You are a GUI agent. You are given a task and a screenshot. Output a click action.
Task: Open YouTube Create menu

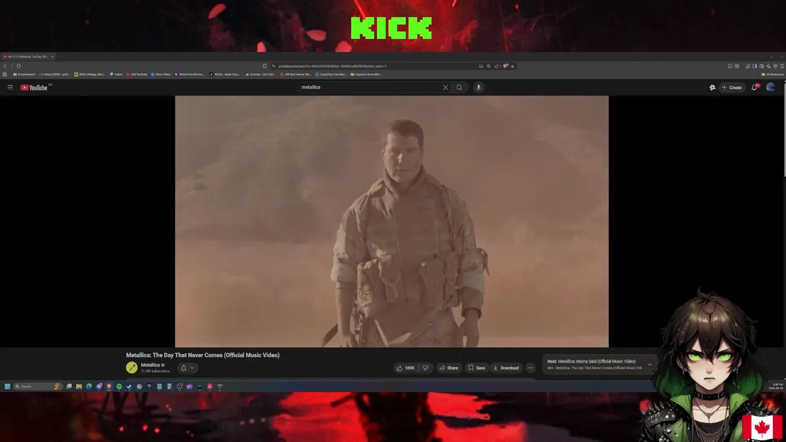pos(731,87)
